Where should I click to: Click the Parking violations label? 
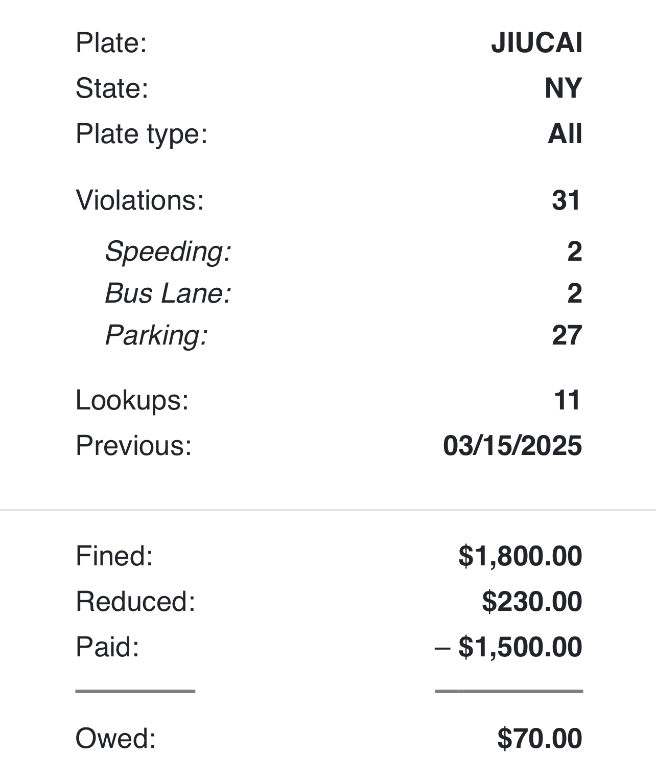coord(156,335)
